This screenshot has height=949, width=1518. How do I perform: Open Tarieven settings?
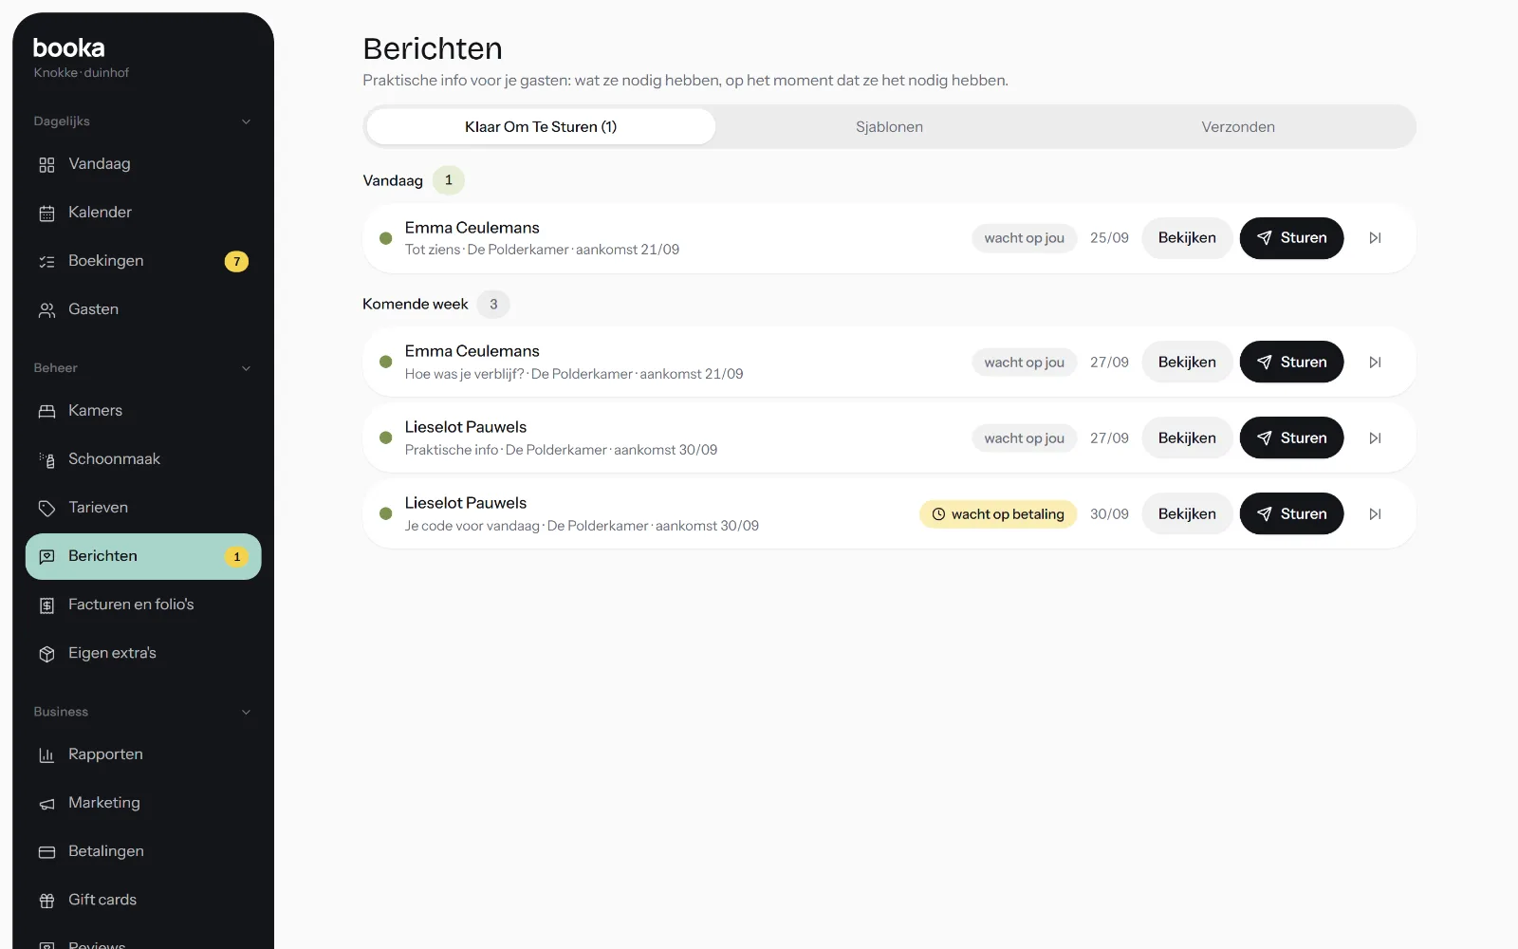143,508
